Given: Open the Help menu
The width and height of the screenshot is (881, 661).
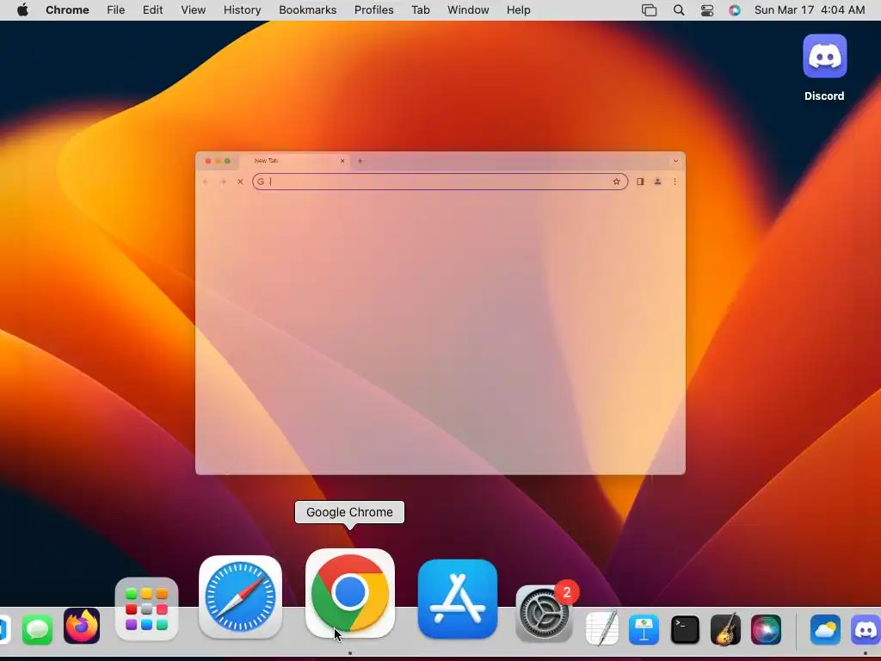Looking at the screenshot, I should pos(518,10).
